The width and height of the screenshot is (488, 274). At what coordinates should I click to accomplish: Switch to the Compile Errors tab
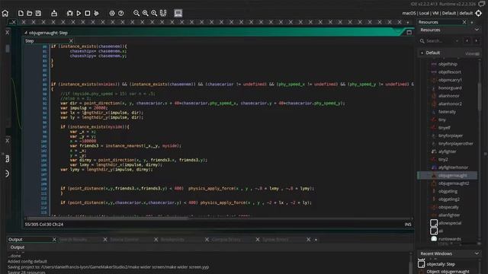point(226,240)
